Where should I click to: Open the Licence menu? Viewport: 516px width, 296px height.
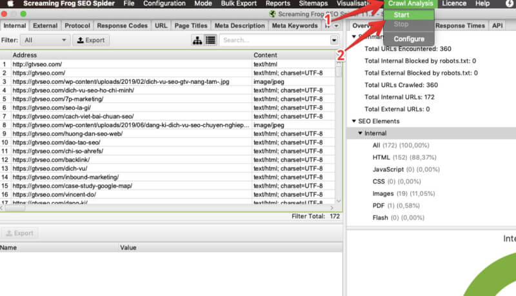pyautogui.click(x=454, y=4)
